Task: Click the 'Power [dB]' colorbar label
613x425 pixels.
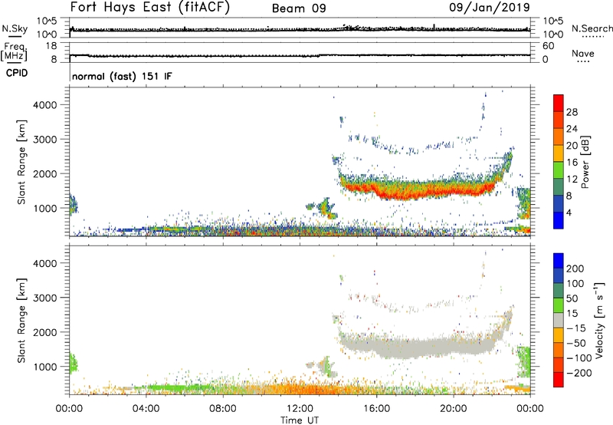Action: pyautogui.click(x=585, y=163)
